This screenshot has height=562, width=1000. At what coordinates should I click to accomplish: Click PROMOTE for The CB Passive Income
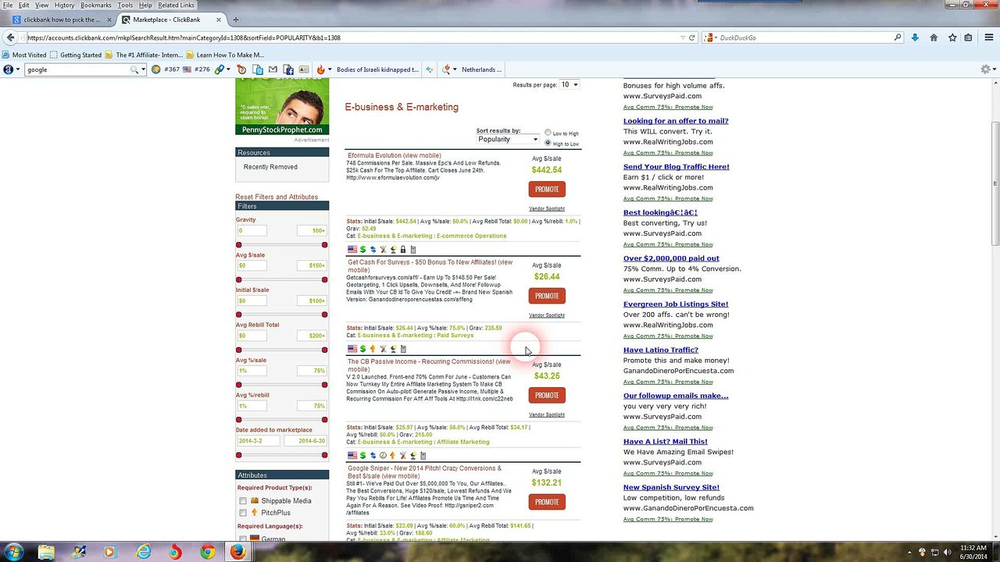tap(547, 395)
